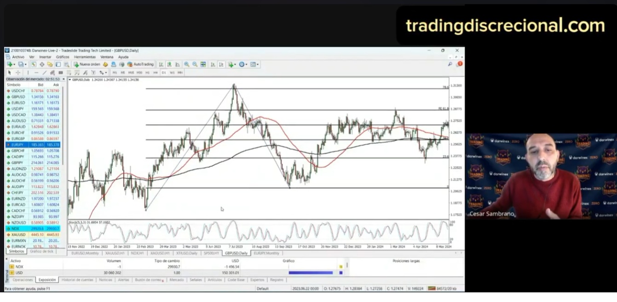Open the Buzón de correo tab
This screenshot has height=302, width=617.
(149, 280)
